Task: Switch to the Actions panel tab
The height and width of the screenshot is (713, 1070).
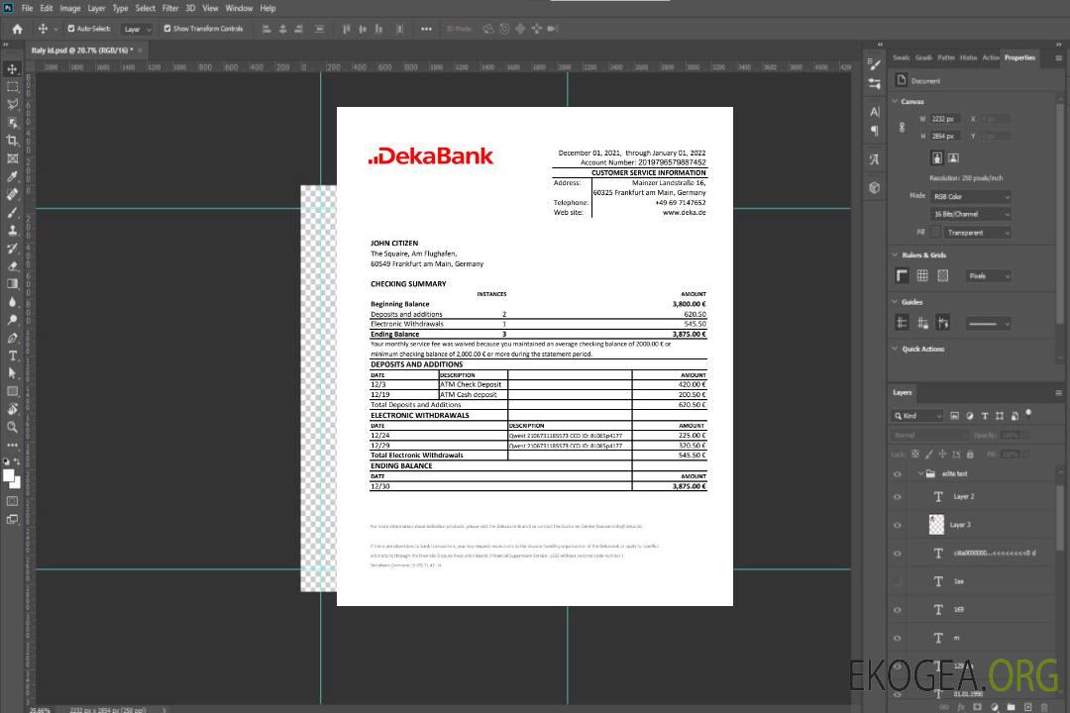Action: [990, 58]
